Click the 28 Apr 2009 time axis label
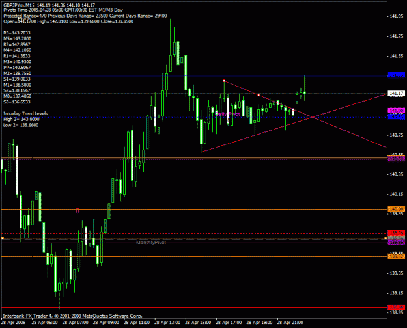The width and height of the screenshot is (407, 328). [x=13, y=323]
